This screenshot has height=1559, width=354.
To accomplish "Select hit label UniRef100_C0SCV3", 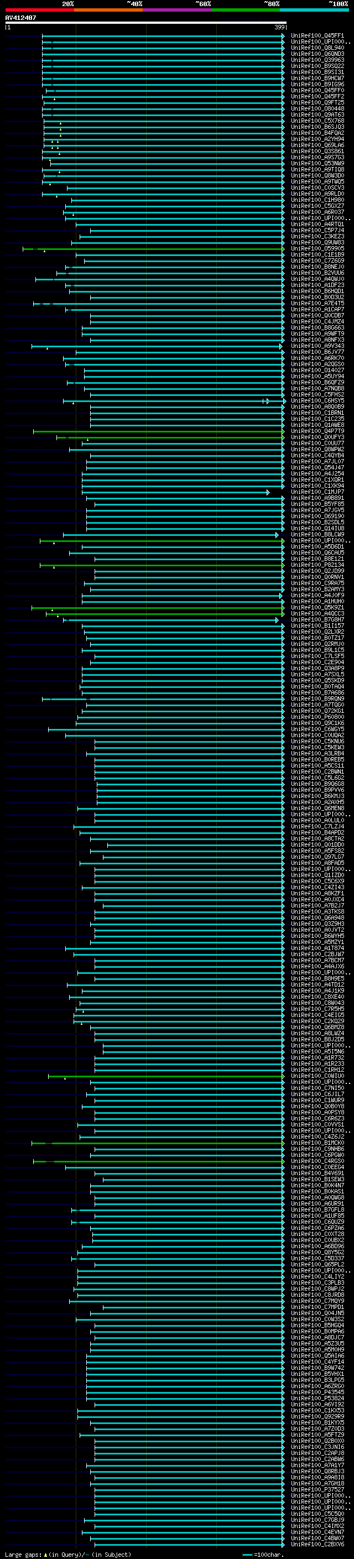I will [317, 187].
